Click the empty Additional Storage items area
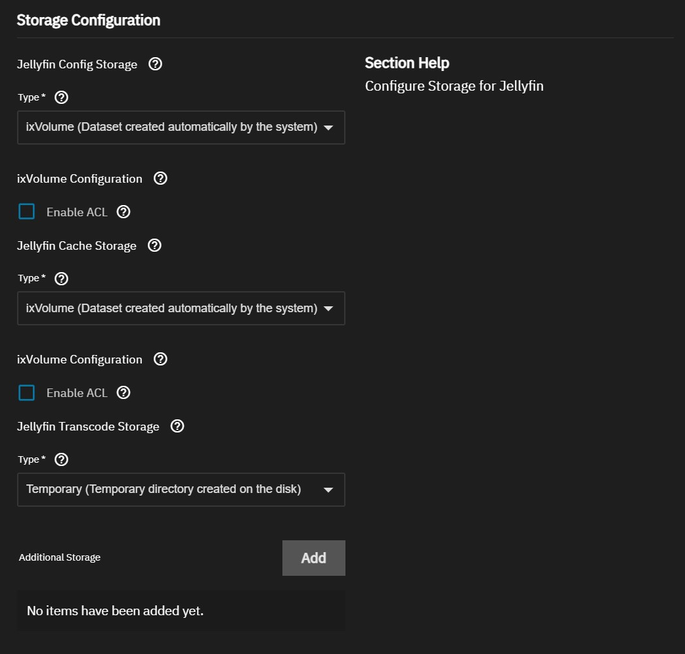The width and height of the screenshot is (685, 654). tap(181, 610)
